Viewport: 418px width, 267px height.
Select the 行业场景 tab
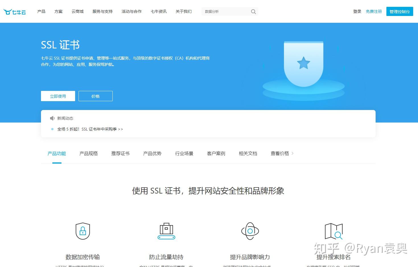tap(184, 154)
